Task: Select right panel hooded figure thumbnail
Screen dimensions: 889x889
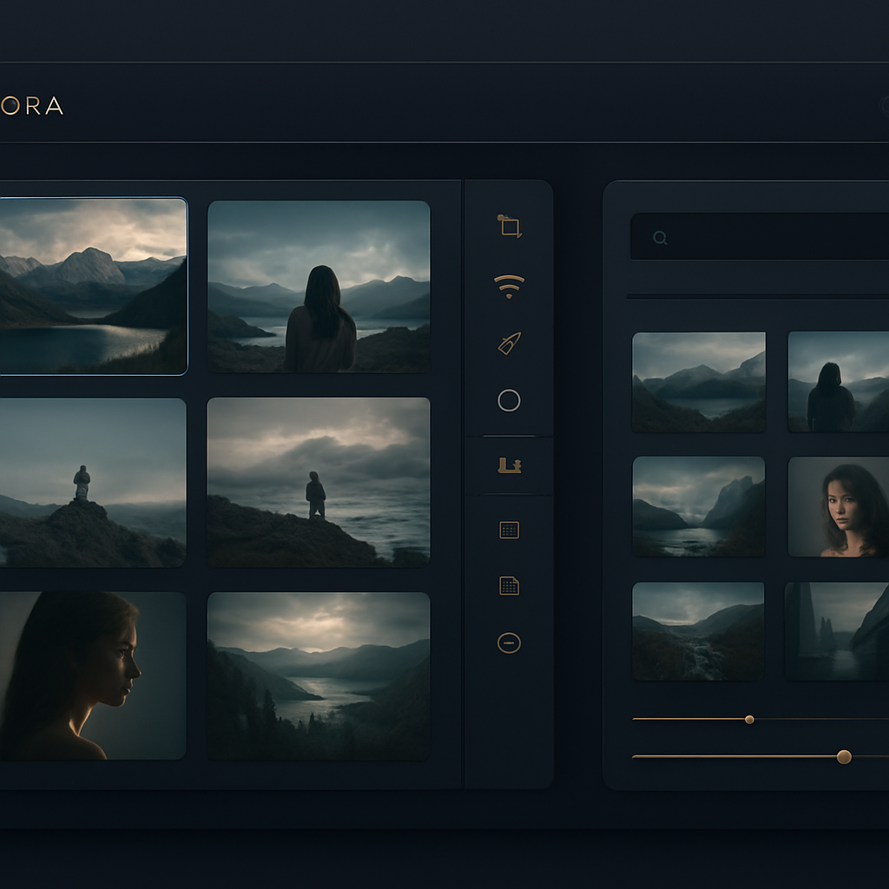Action: click(x=839, y=382)
